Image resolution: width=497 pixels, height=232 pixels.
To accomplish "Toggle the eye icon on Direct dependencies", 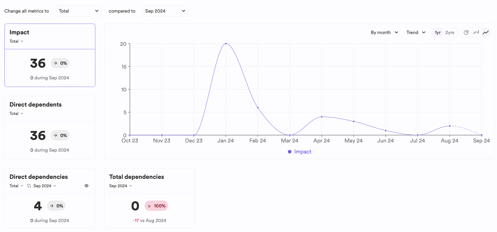I will pyautogui.click(x=86, y=186).
